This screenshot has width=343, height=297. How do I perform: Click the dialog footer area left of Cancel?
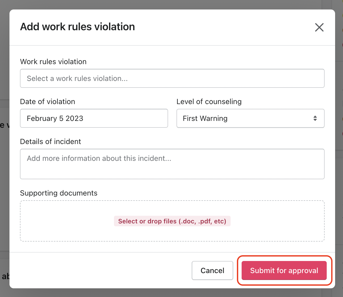(100, 270)
